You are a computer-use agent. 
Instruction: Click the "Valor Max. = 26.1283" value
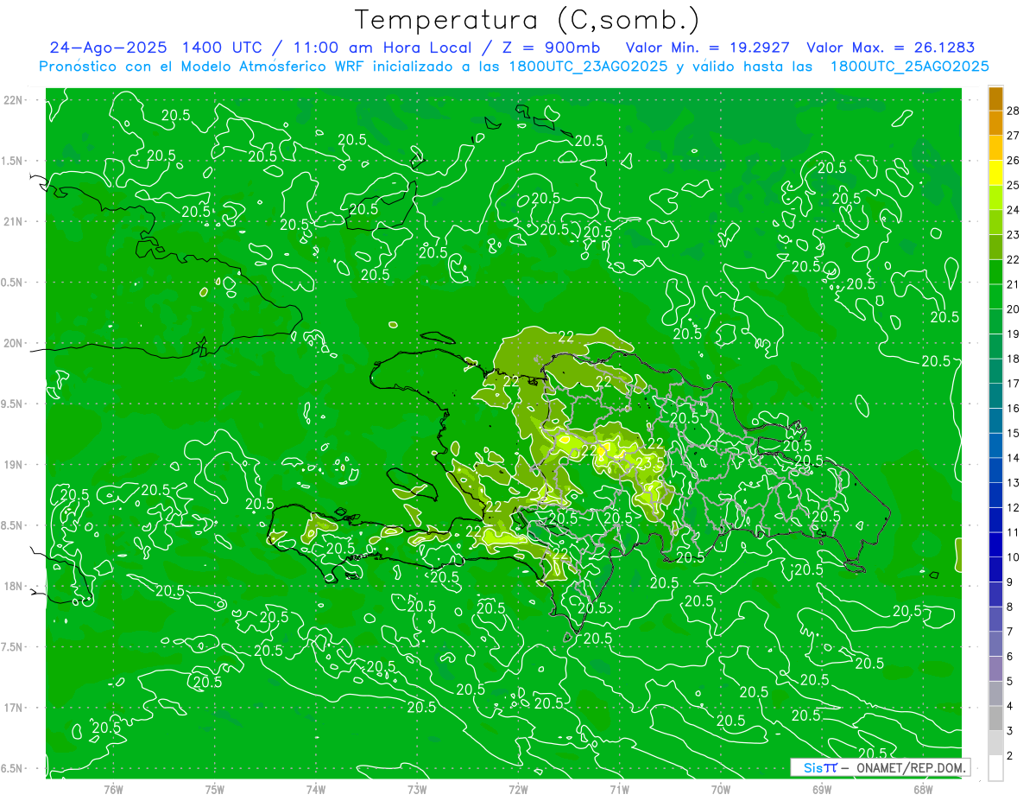click(890, 48)
